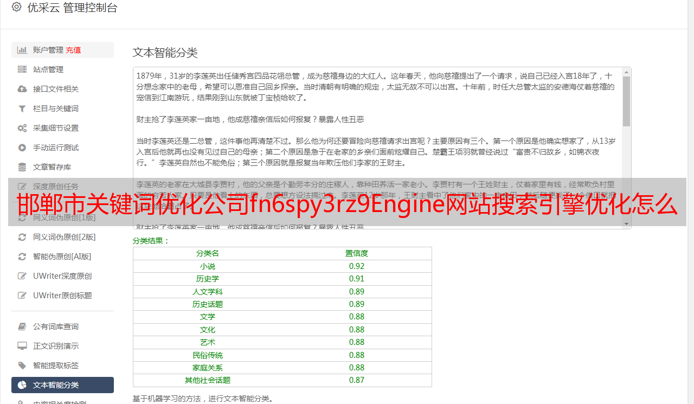Open 站点管理 in the sidebar
Image resolution: width=694 pixels, height=404 pixels.
coord(62,69)
